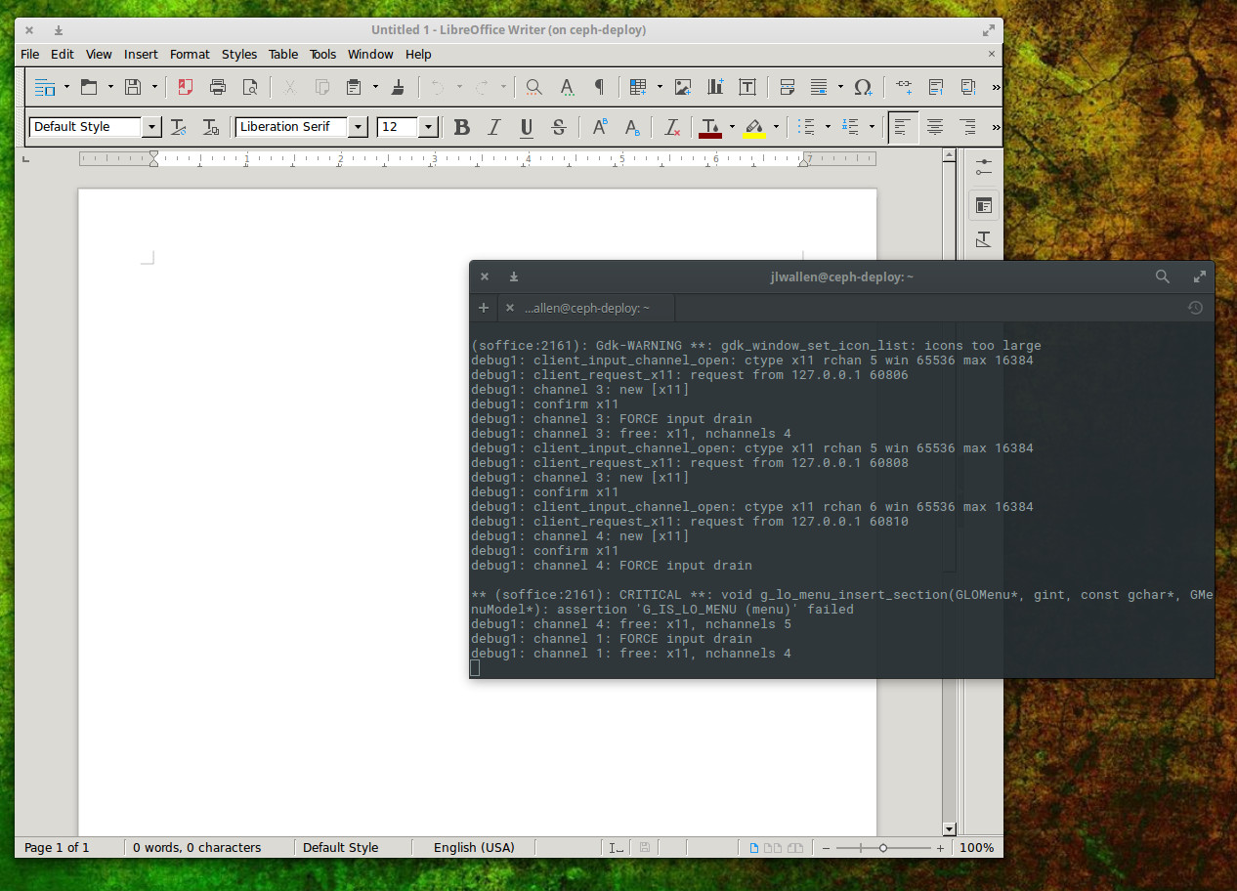Expand more formatting toolbar items chevron
1237x891 pixels.
[996, 127]
